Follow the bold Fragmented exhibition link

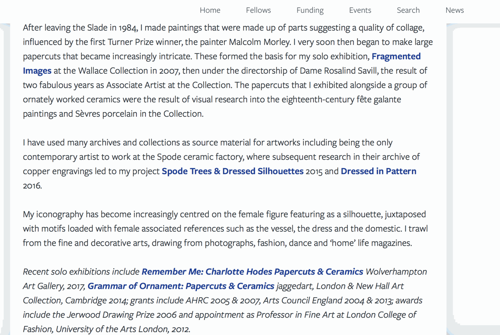pos(396,57)
